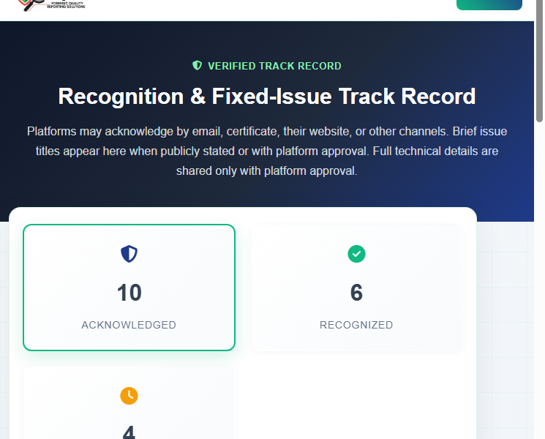The width and height of the screenshot is (545, 439).
Task: Click the site logo in the header
Action: coord(51,5)
